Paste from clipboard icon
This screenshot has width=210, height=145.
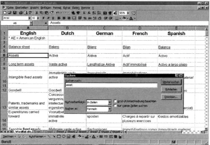point(46,13)
